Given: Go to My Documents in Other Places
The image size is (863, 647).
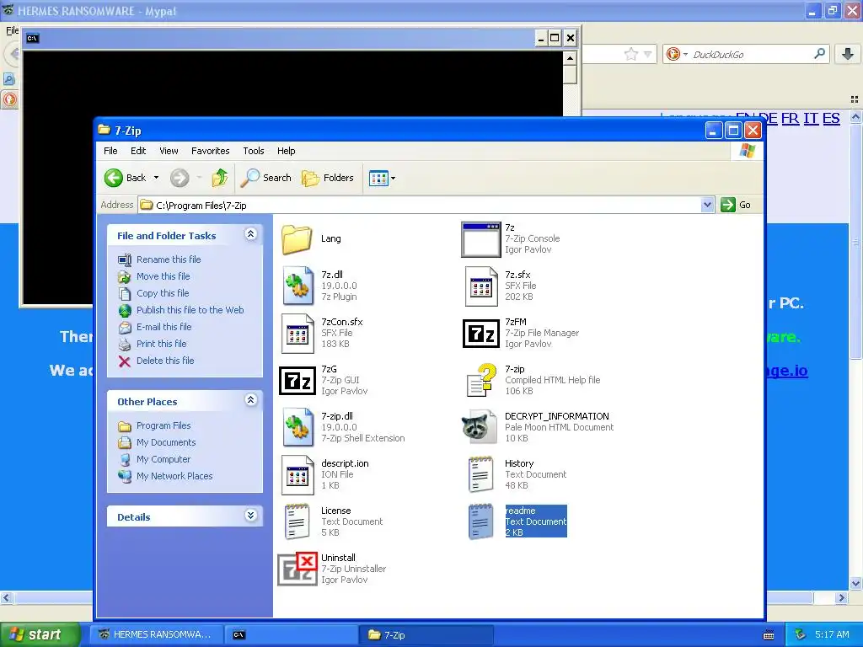Looking at the screenshot, I should [166, 442].
